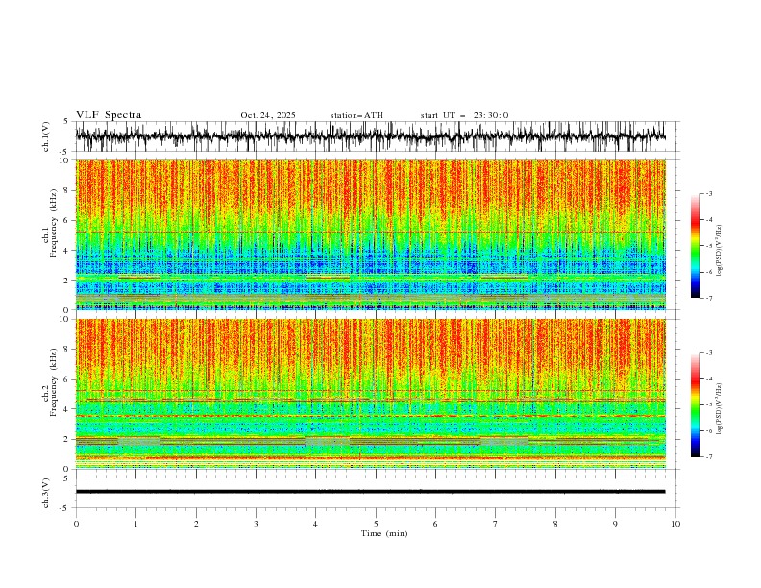
Task: Click time axis tick label "8"
Action: (555, 524)
